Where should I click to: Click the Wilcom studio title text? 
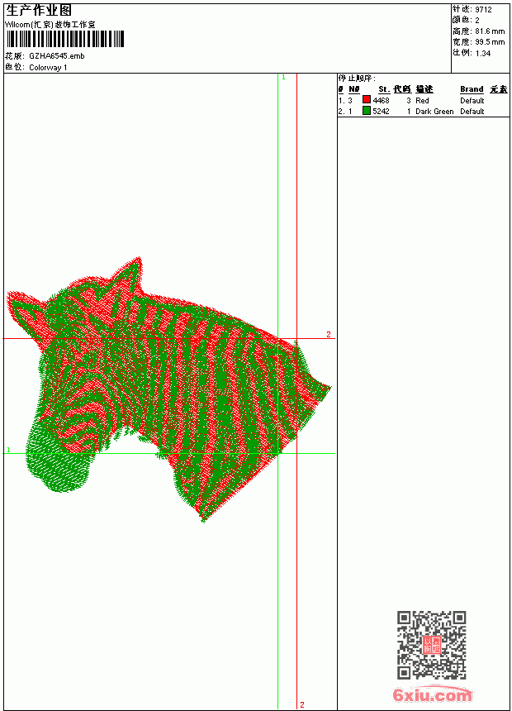50,25
